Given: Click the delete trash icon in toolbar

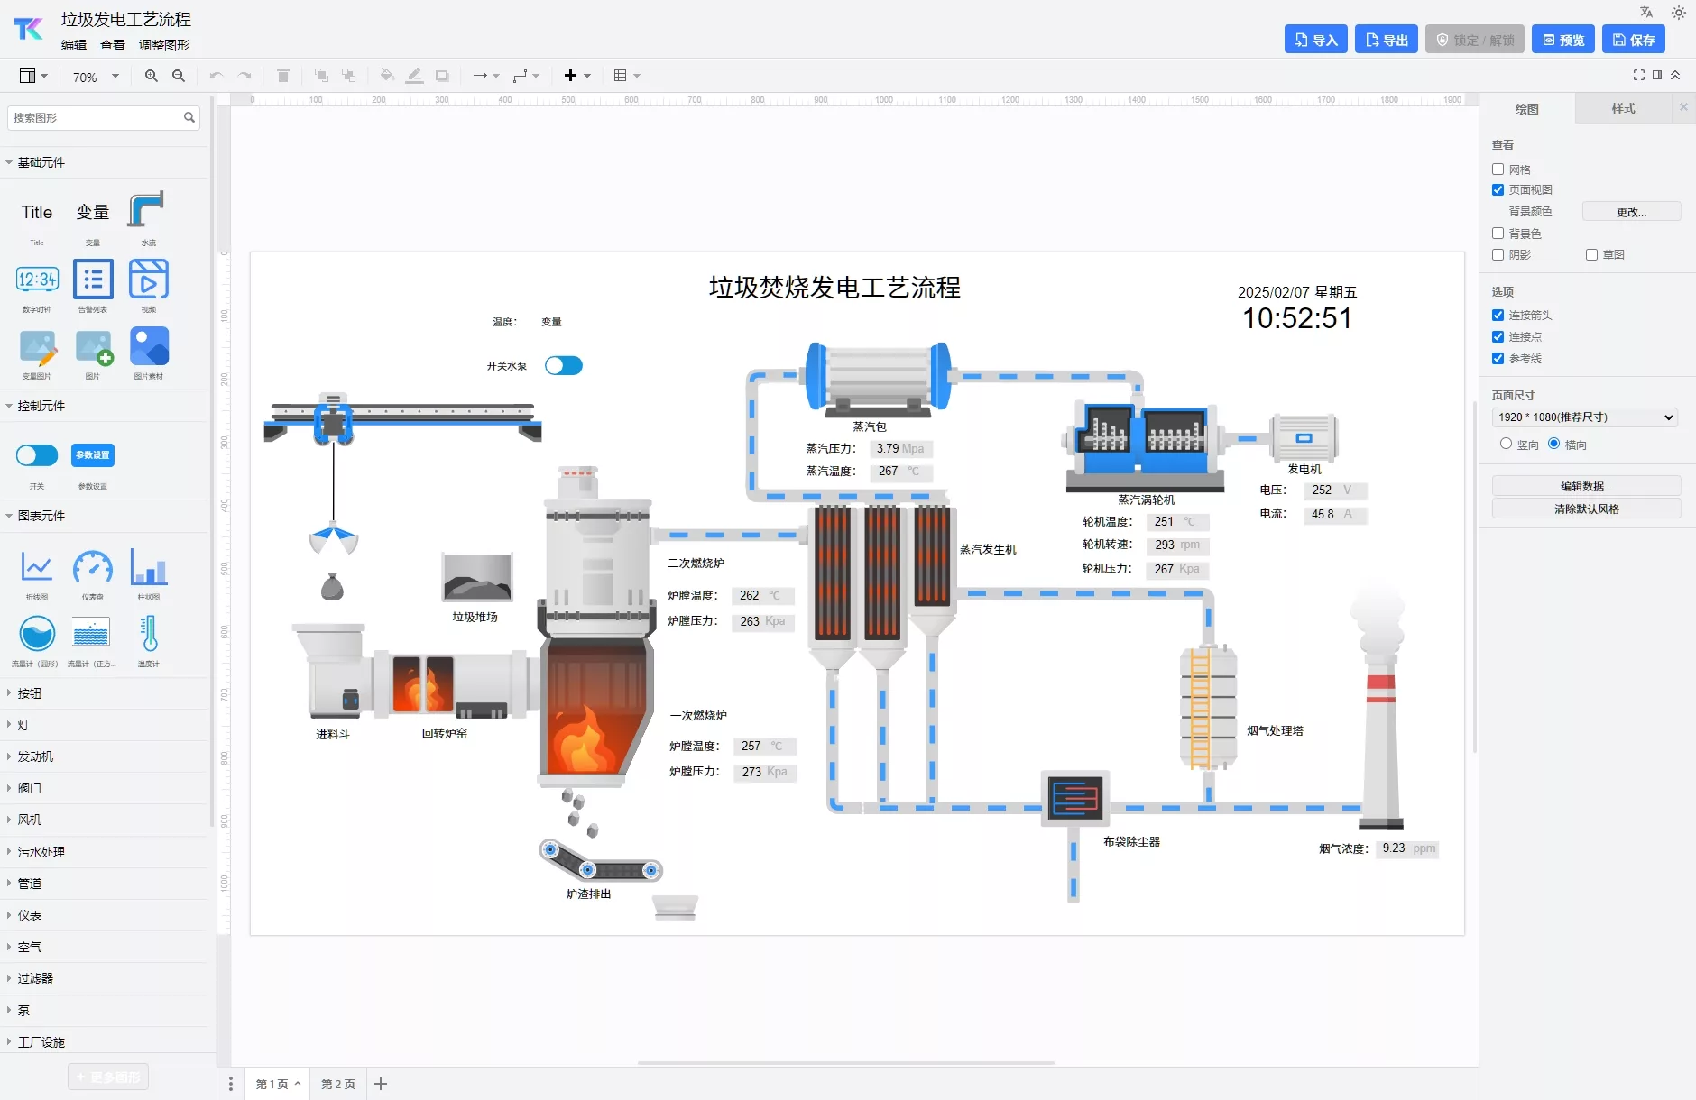Looking at the screenshot, I should click(x=282, y=77).
